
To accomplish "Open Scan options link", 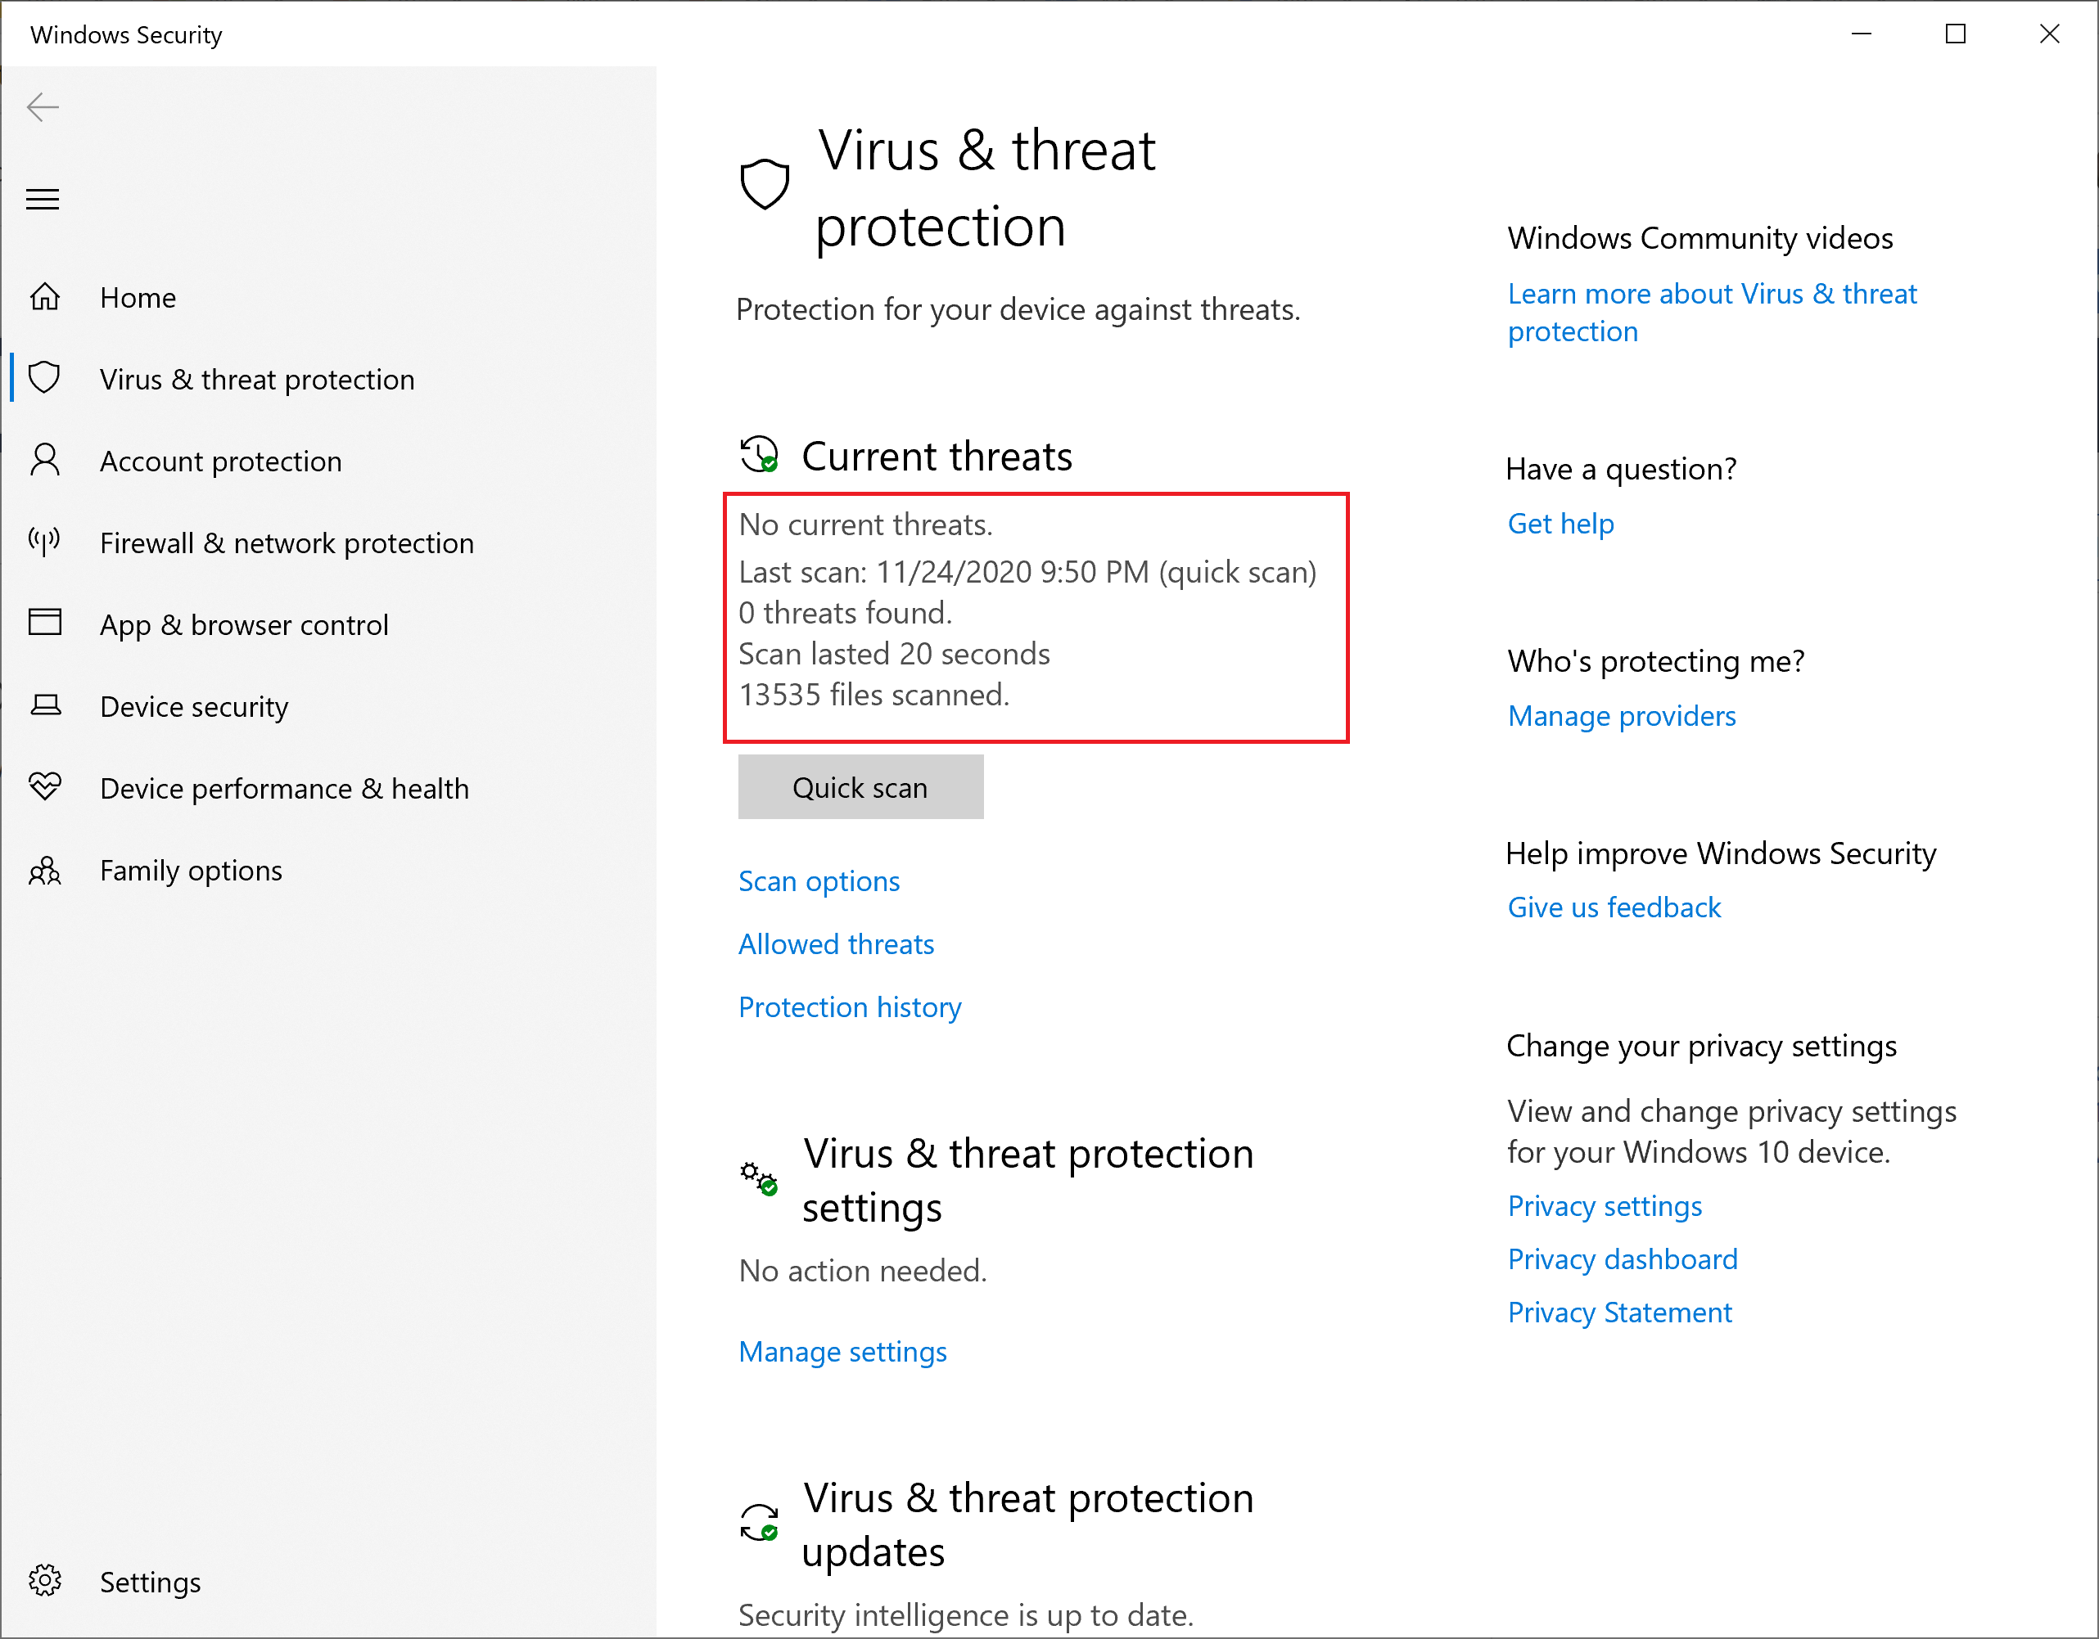I will [x=819, y=881].
